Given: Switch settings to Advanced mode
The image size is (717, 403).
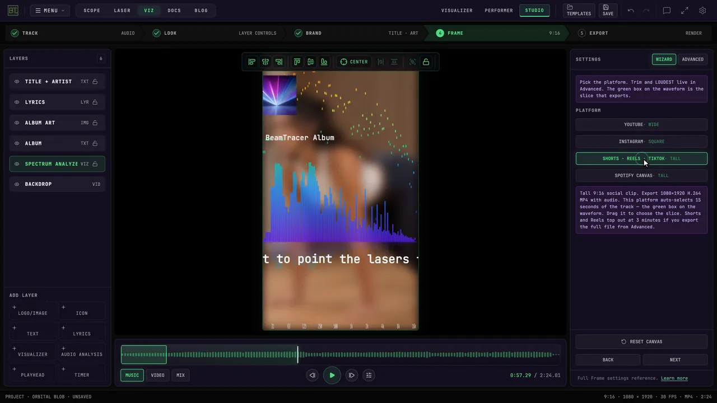Looking at the screenshot, I should point(692,59).
